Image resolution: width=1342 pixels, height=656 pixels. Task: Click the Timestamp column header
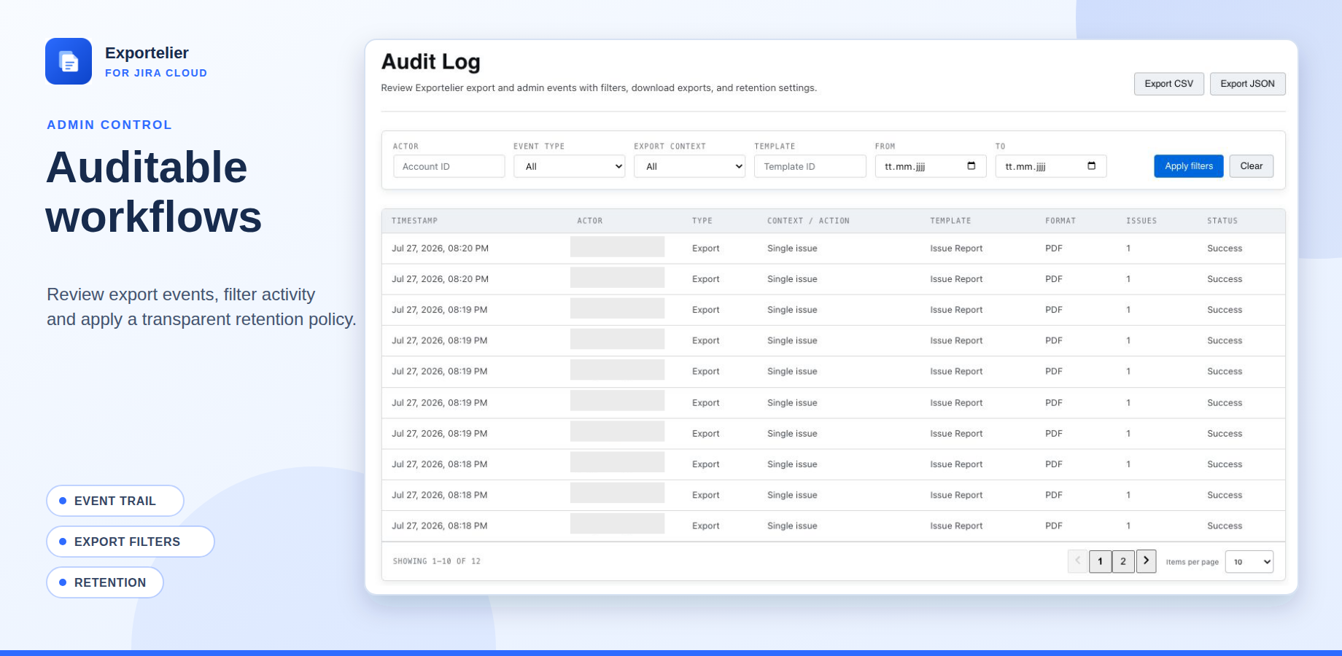tap(414, 221)
